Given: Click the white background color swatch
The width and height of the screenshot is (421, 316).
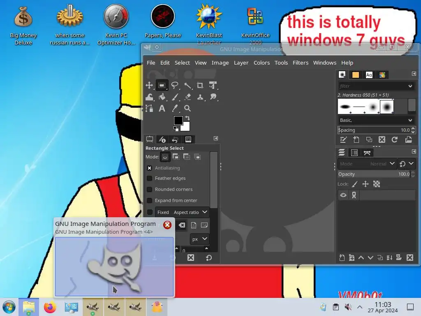Looking at the screenshot, I should coord(186,127).
